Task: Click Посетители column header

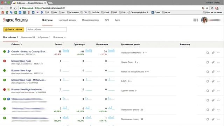Action: point(102,44)
